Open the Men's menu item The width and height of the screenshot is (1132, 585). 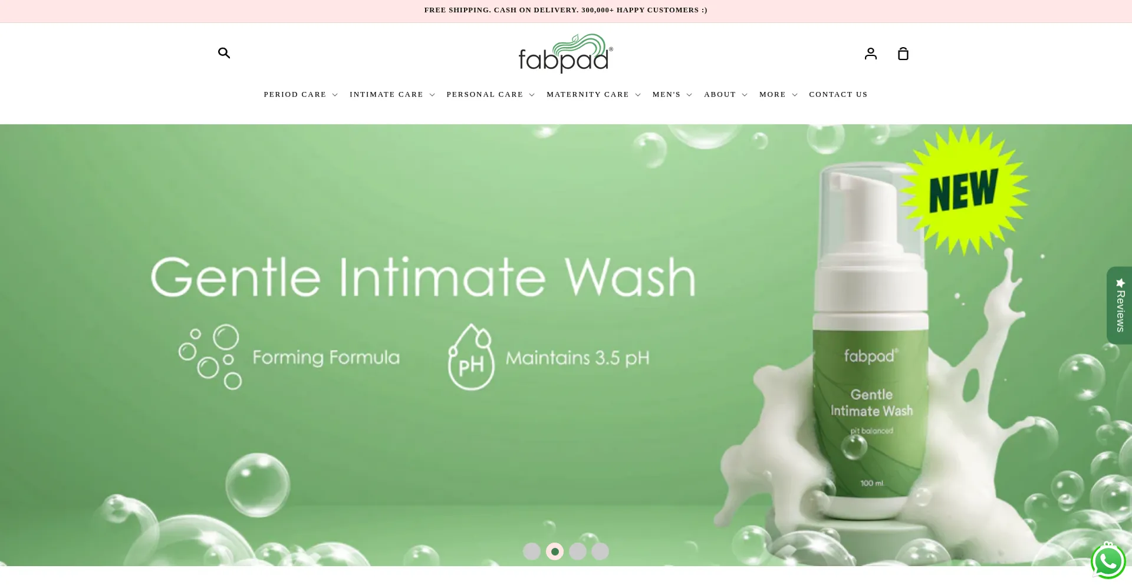pos(672,94)
